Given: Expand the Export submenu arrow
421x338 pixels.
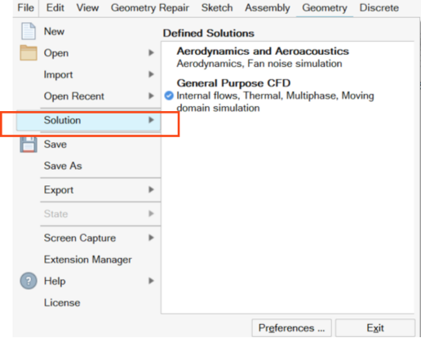Looking at the screenshot, I should click(x=151, y=189).
